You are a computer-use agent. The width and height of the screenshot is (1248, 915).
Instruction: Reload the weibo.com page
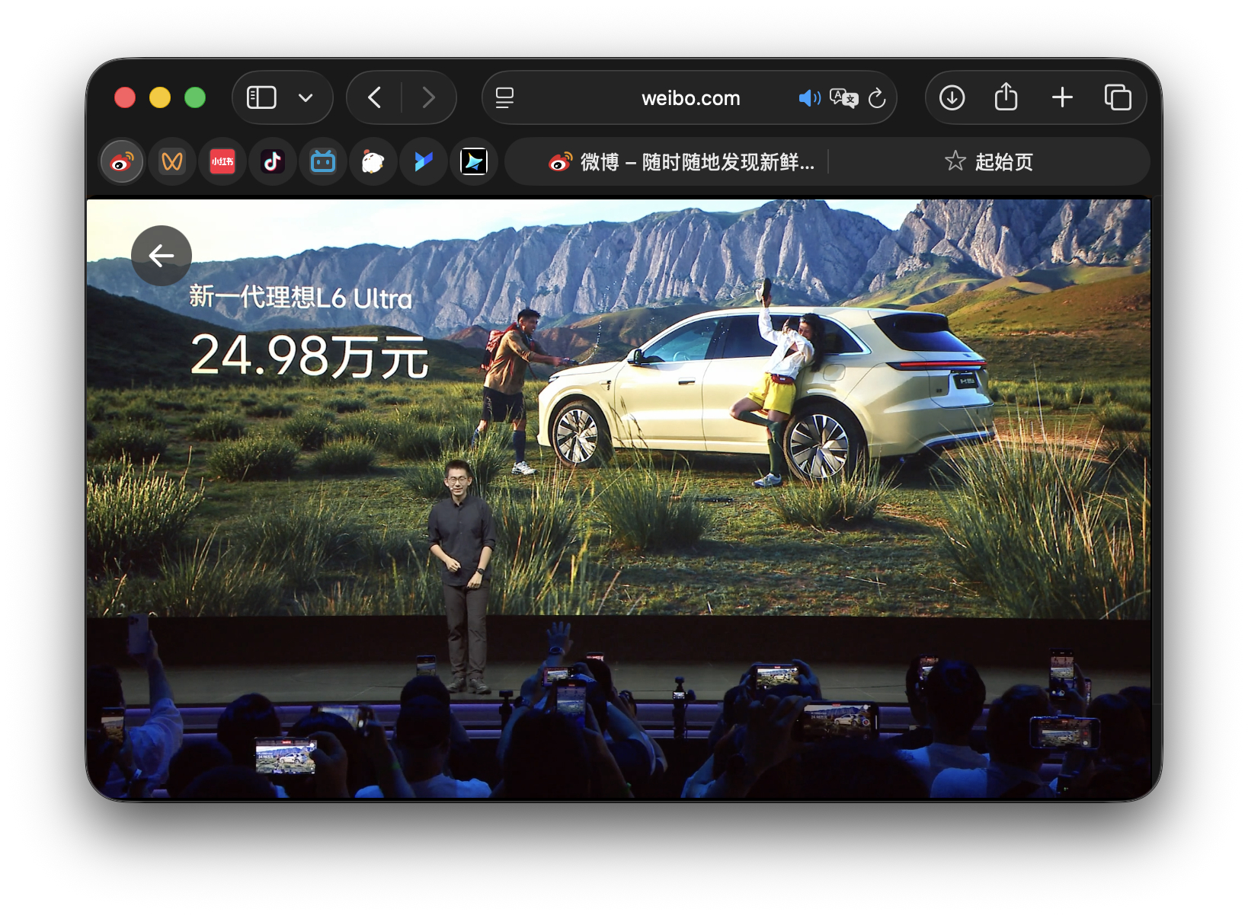click(x=877, y=97)
